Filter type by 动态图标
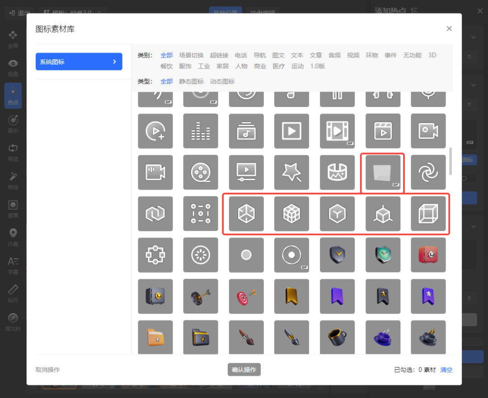 pyautogui.click(x=222, y=82)
